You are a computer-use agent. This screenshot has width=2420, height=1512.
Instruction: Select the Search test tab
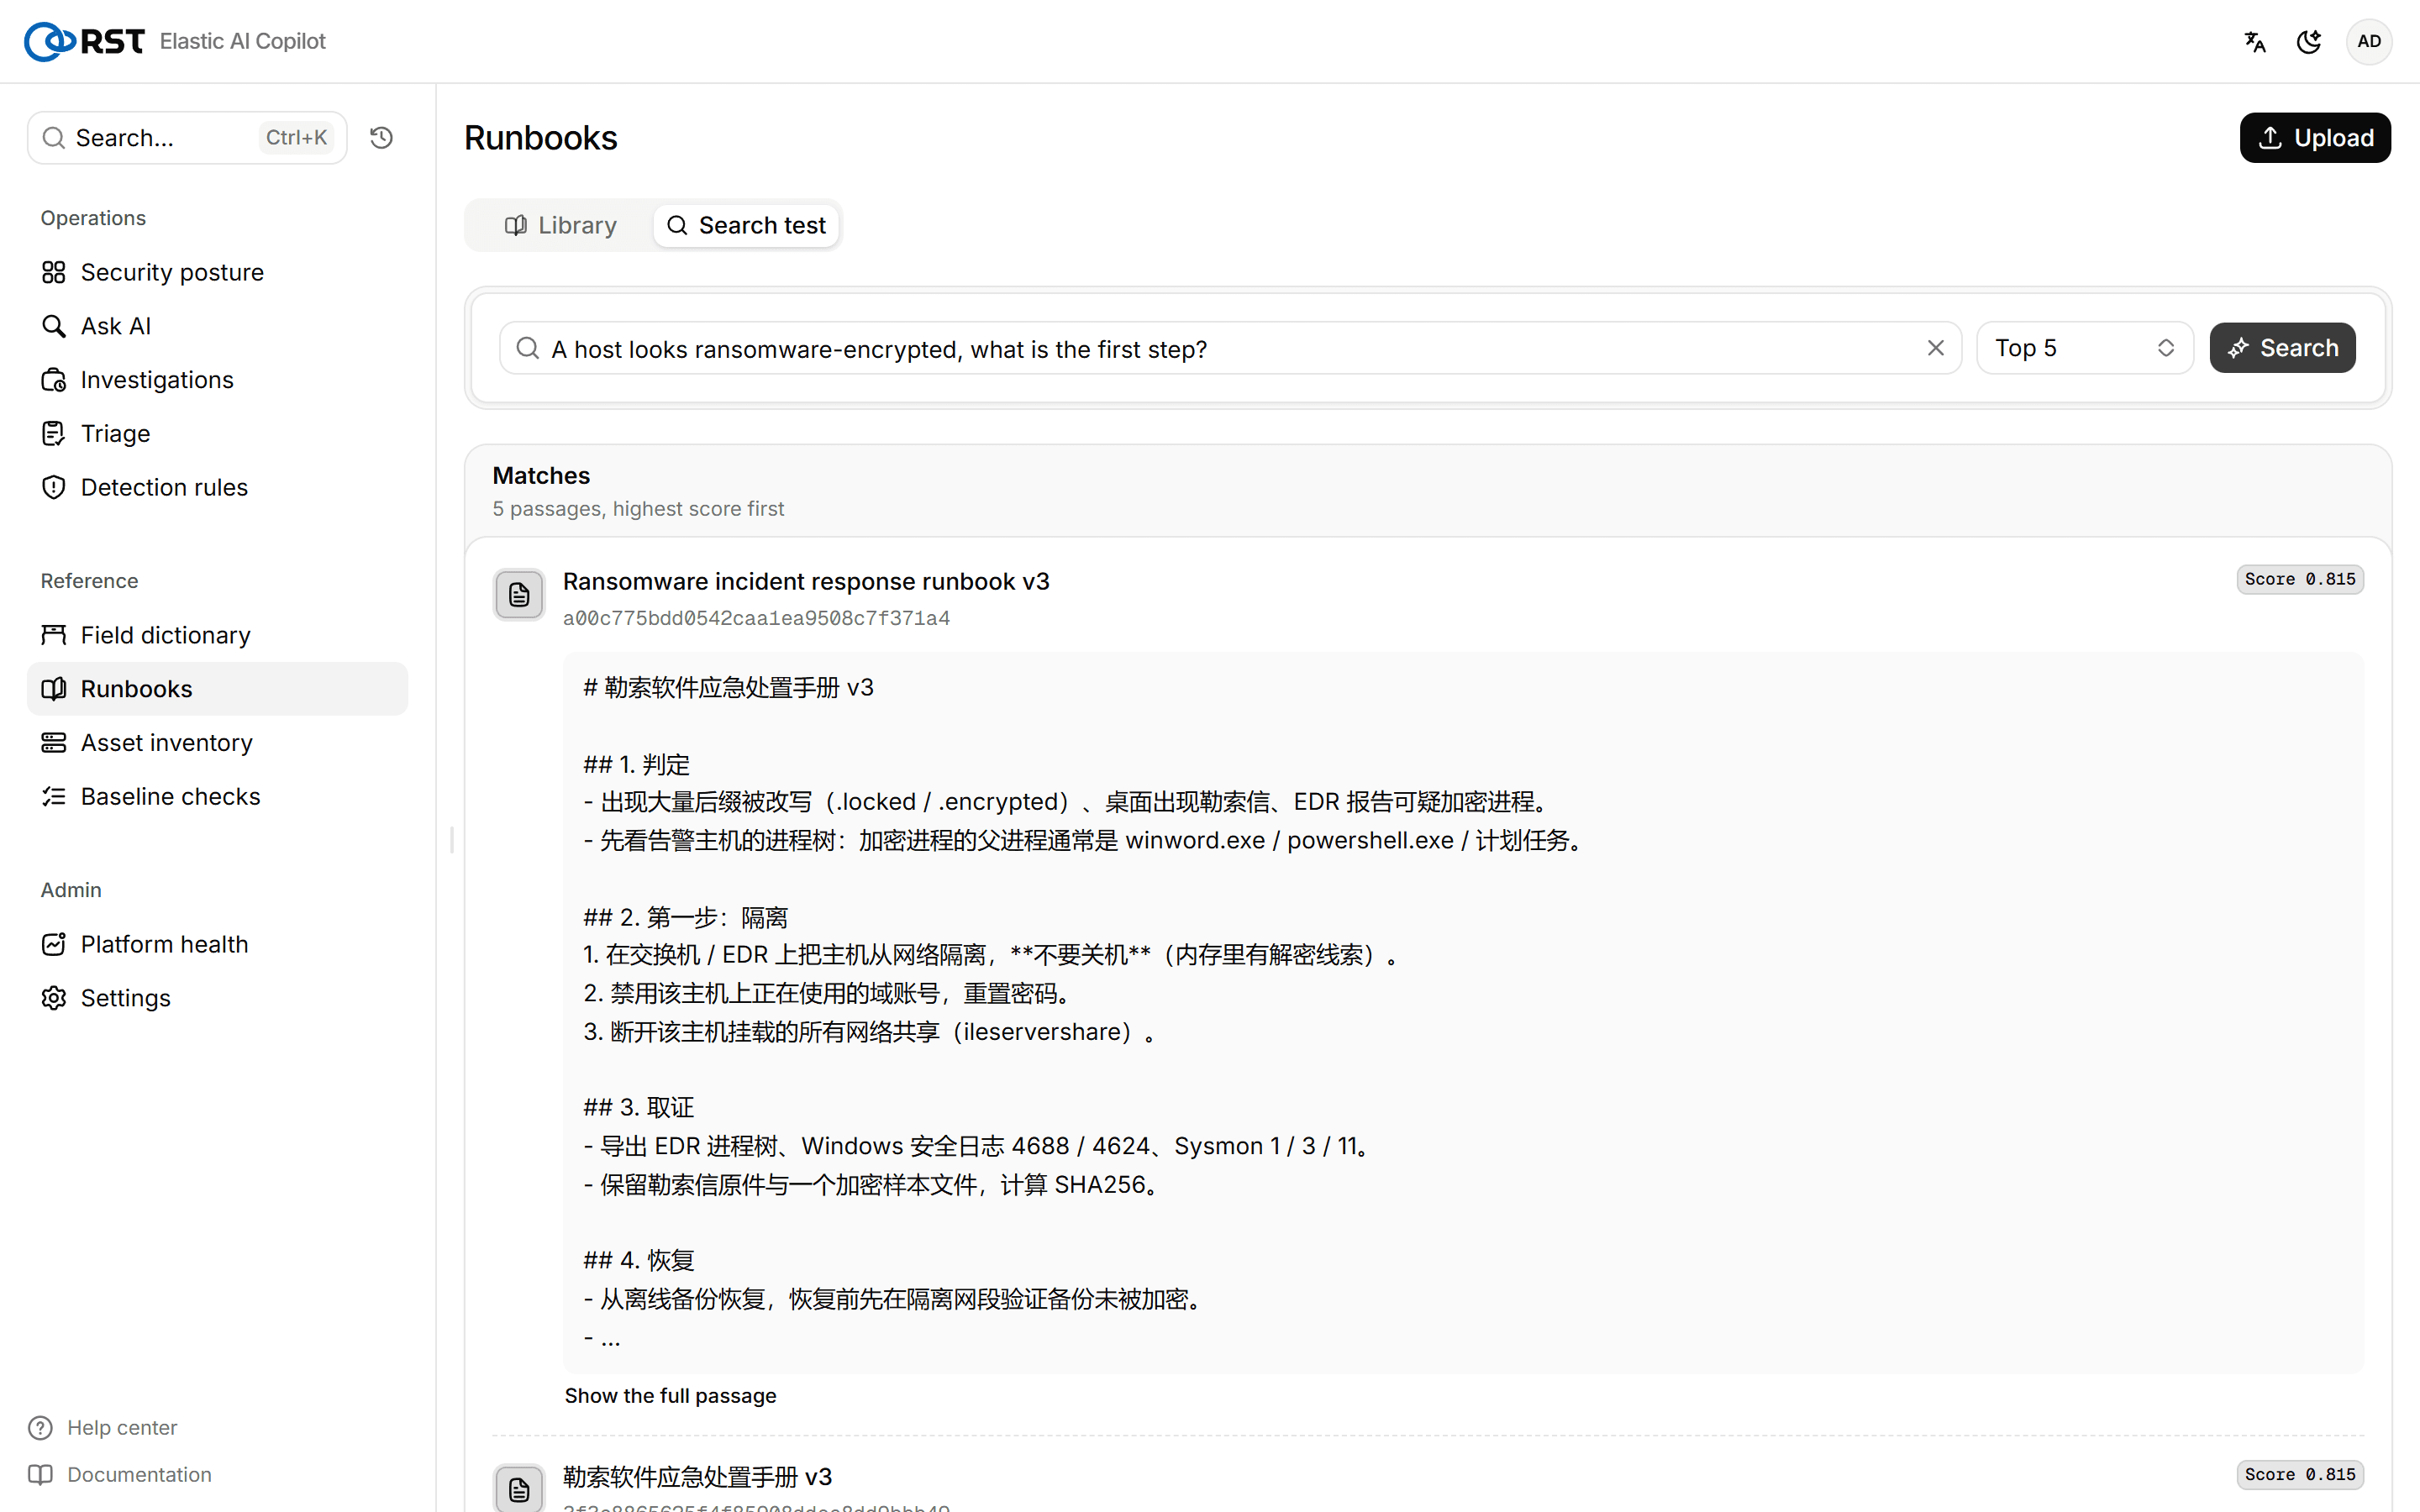click(x=746, y=225)
